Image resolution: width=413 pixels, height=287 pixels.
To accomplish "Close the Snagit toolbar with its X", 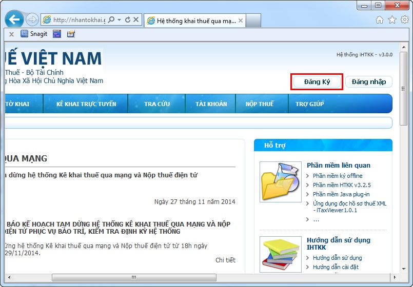I will (11, 34).
